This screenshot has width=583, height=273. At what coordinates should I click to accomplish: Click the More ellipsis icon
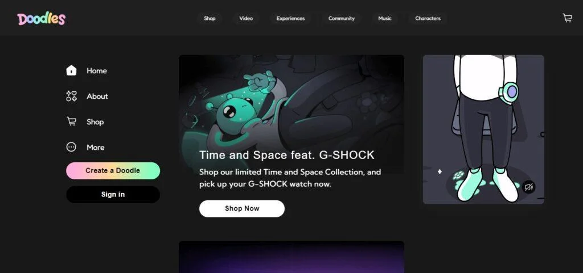click(71, 147)
